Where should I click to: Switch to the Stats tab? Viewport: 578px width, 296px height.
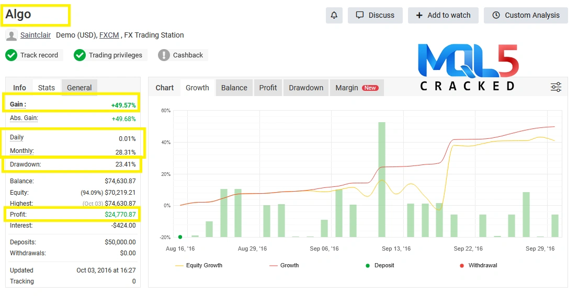point(47,88)
